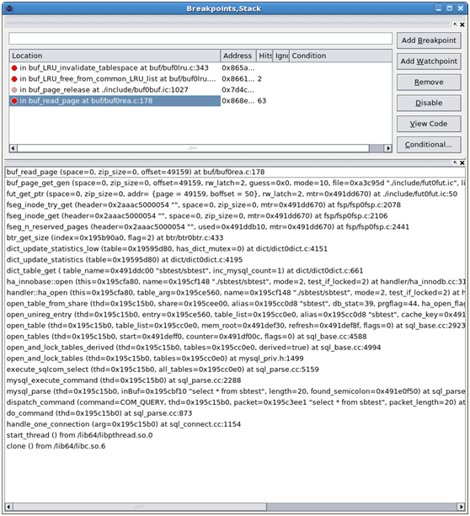The image size is (470, 516).
Task: Close the Breakpoints panel with X icon
Action: point(462,24)
